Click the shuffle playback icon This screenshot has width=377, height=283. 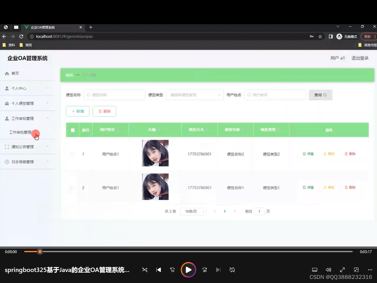[145, 270]
